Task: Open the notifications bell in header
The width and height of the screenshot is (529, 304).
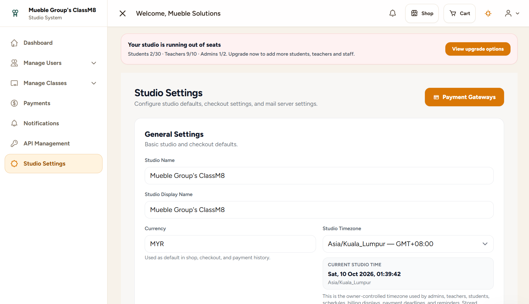Action: [x=393, y=13]
